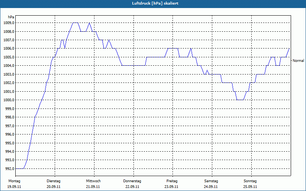
Task: Select the 'Mittwoch' day label
Action: (x=93, y=181)
